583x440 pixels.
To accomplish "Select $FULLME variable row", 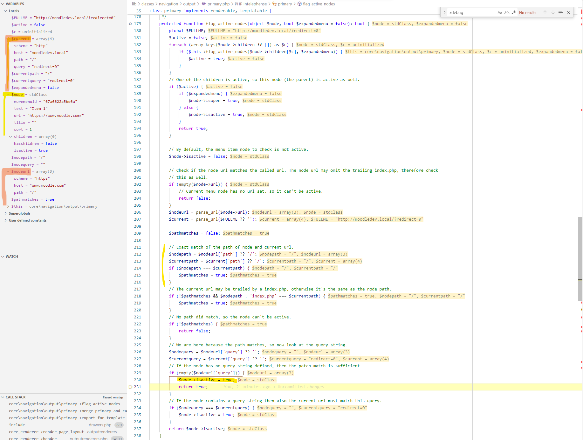I will (64, 18).
